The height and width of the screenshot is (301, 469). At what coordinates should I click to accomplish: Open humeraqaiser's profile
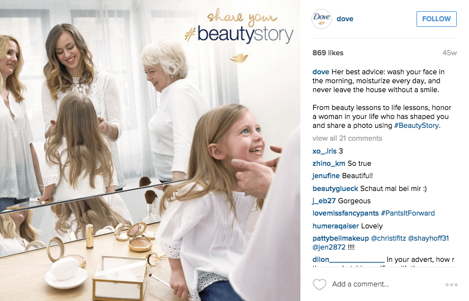[336, 226]
